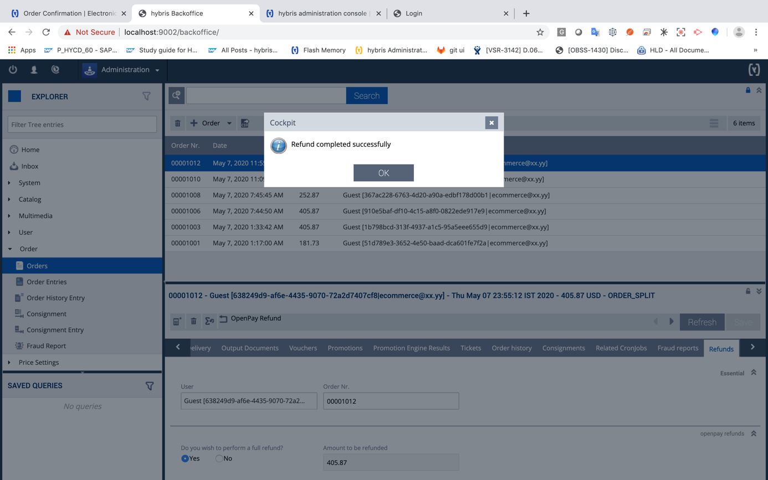Click the Refresh button
The height and width of the screenshot is (480, 768).
coord(702,322)
